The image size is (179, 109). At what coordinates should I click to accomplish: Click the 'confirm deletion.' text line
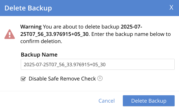(x=42, y=41)
